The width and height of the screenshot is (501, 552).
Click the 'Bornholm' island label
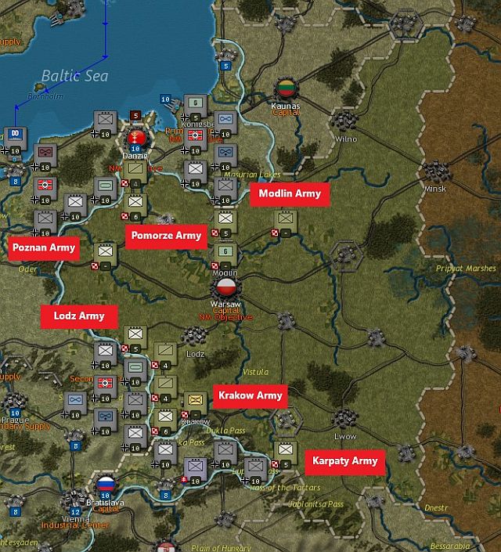pyautogui.click(x=45, y=96)
